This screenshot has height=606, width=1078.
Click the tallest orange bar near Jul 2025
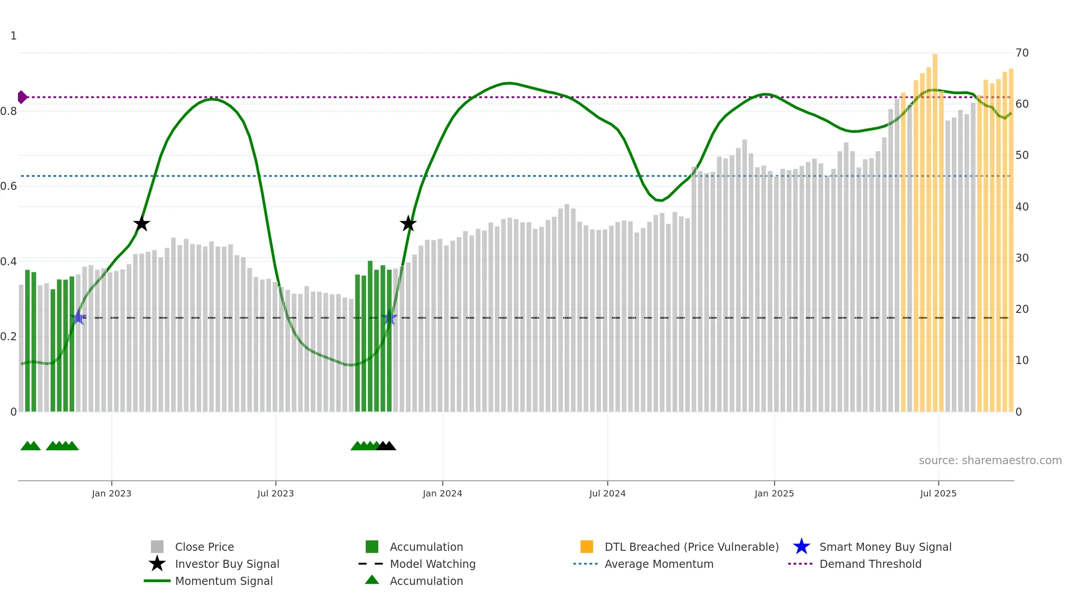click(x=935, y=233)
